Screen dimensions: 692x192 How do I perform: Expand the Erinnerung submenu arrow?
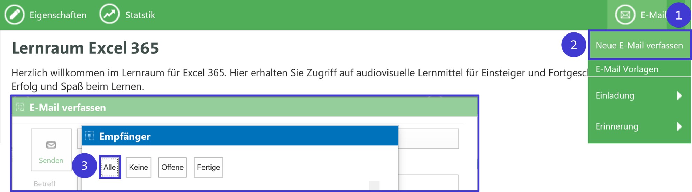pyautogui.click(x=679, y=126)
